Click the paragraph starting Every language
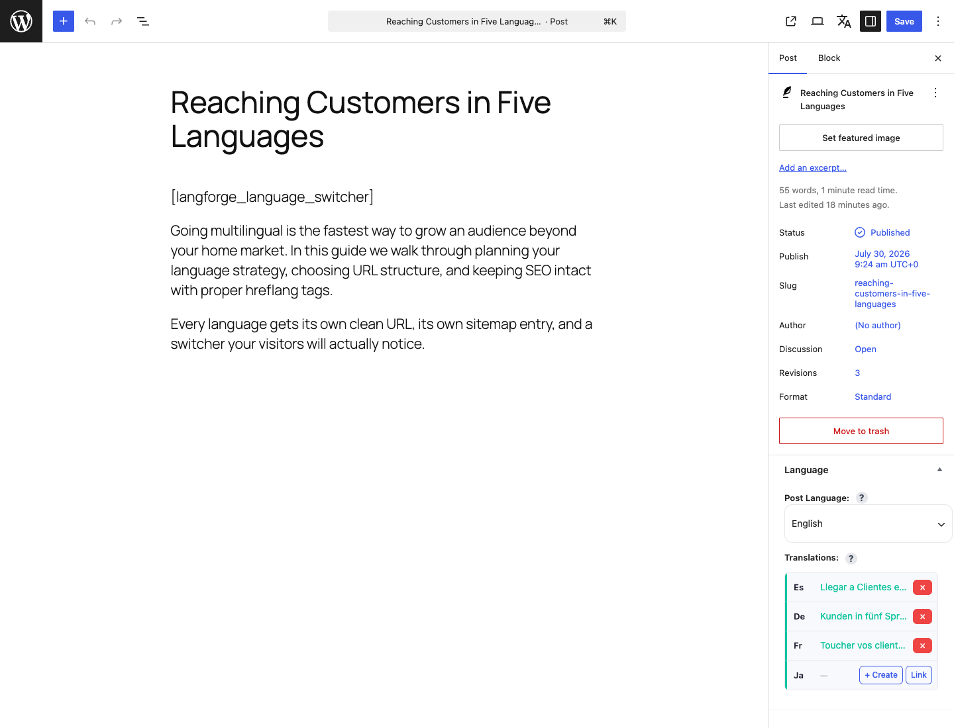954x728 pixels. click(381, 334)
